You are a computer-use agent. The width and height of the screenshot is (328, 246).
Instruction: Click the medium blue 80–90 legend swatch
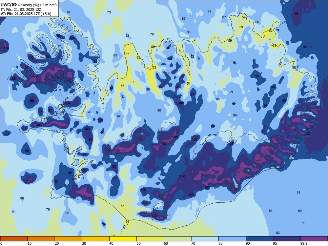click(x=232, y=239)
